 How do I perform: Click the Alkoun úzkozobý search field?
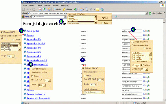132,82
